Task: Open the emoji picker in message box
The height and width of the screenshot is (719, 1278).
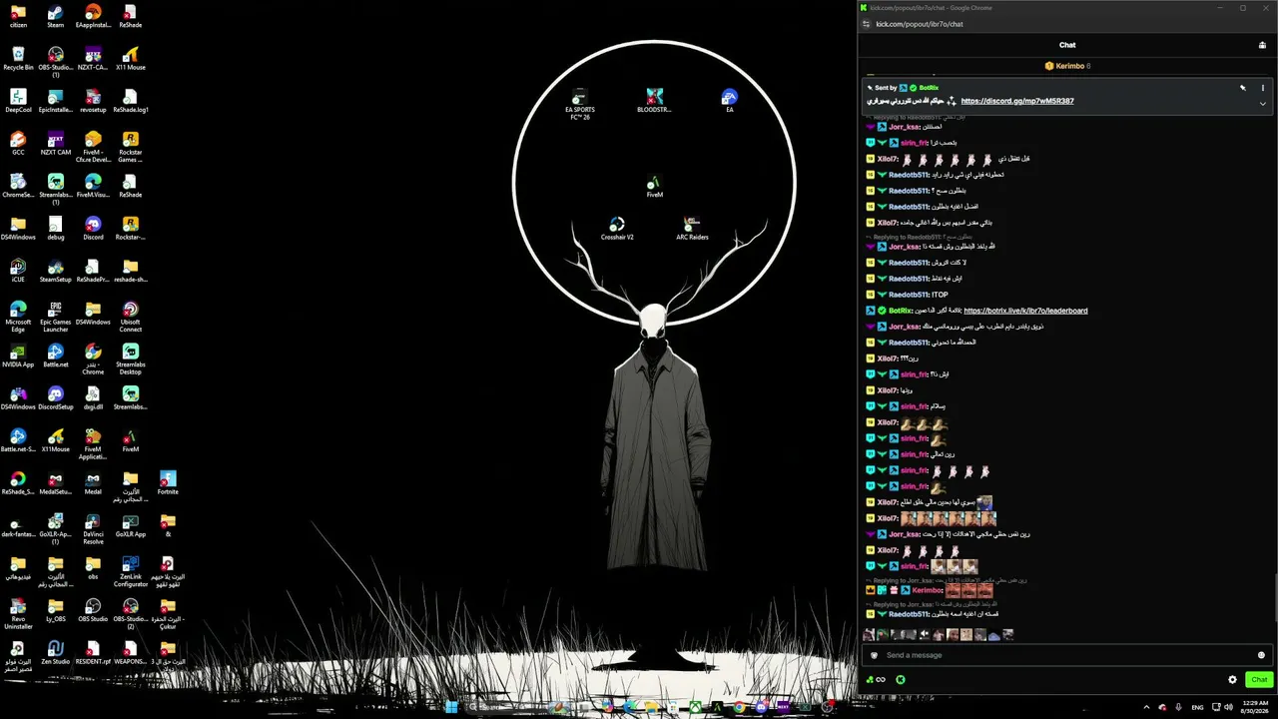Action: [1261, 655]
